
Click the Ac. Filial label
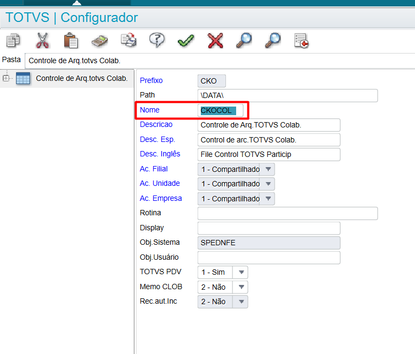click(x=154, y=169)
